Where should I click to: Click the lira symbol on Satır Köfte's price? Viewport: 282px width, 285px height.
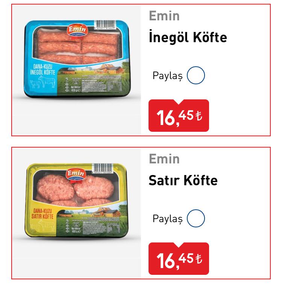coord(199,259)
